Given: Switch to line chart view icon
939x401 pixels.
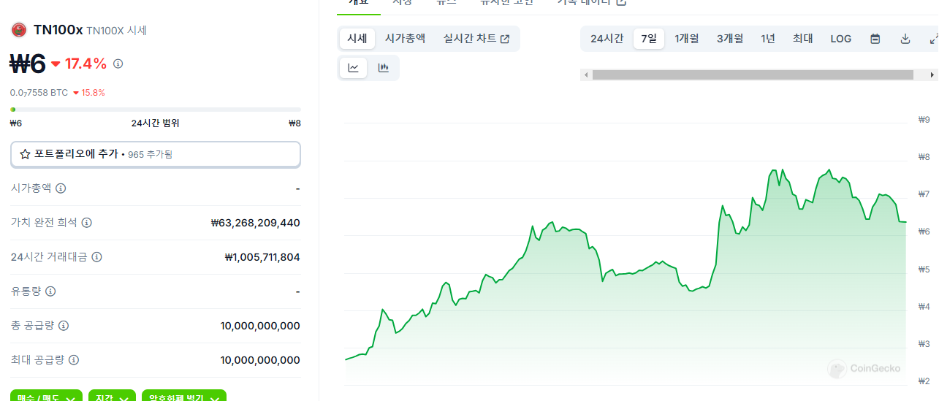Looking at the screenshot, I should (354, 68).
